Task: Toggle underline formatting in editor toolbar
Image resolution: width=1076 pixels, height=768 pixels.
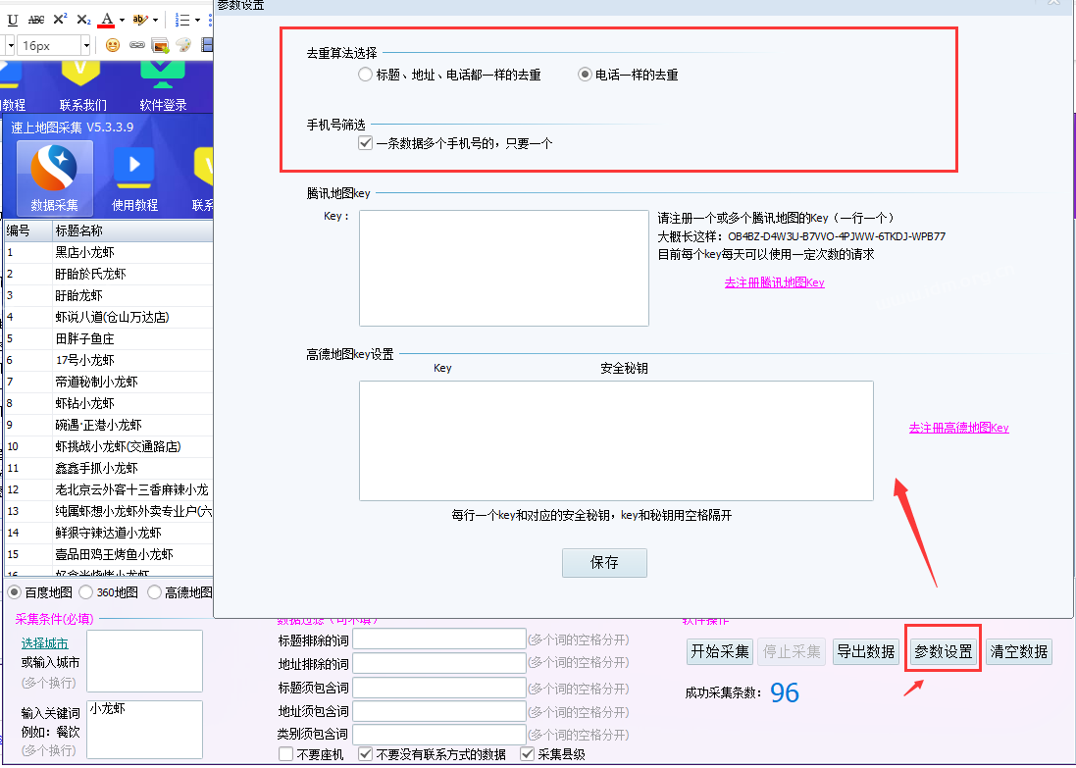Action: (x=13, y=20)
